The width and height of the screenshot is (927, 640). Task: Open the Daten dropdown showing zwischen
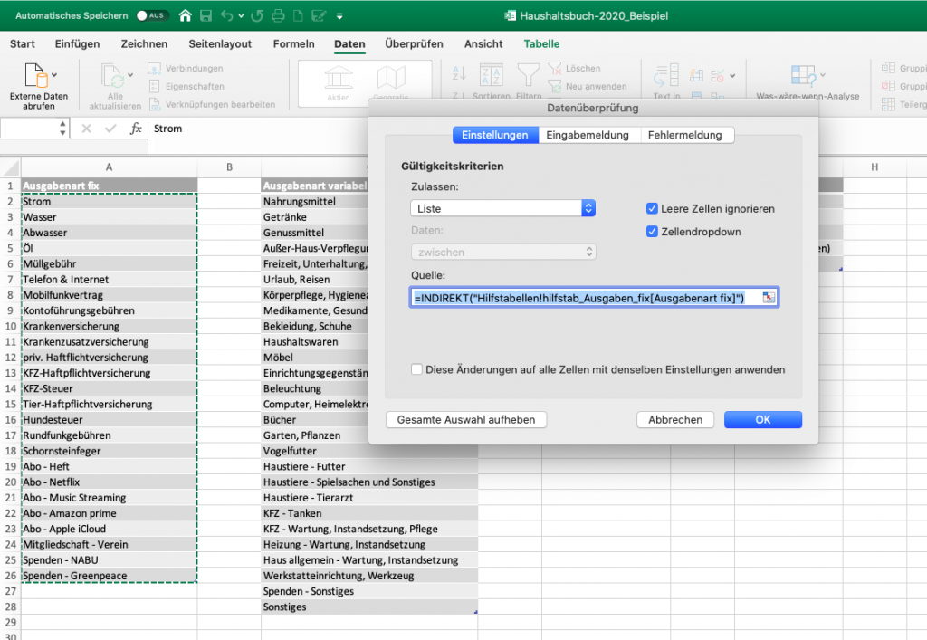(x=503, y=252)
